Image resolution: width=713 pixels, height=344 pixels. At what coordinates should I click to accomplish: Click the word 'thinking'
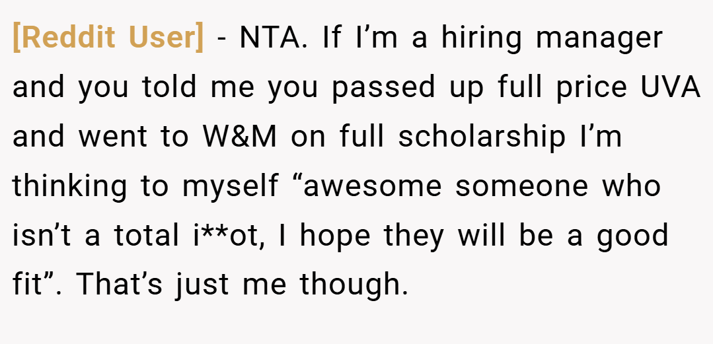(x=69, y=186)
